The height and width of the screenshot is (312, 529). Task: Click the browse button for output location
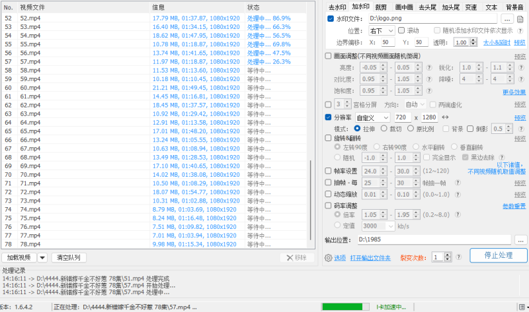click(x=520, y=240)
